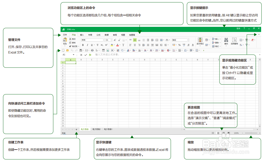Click the Find (查找) binoculars button
Image resolution: width=264 pixels, height=161 pixels.
click(x=226, y=41)
